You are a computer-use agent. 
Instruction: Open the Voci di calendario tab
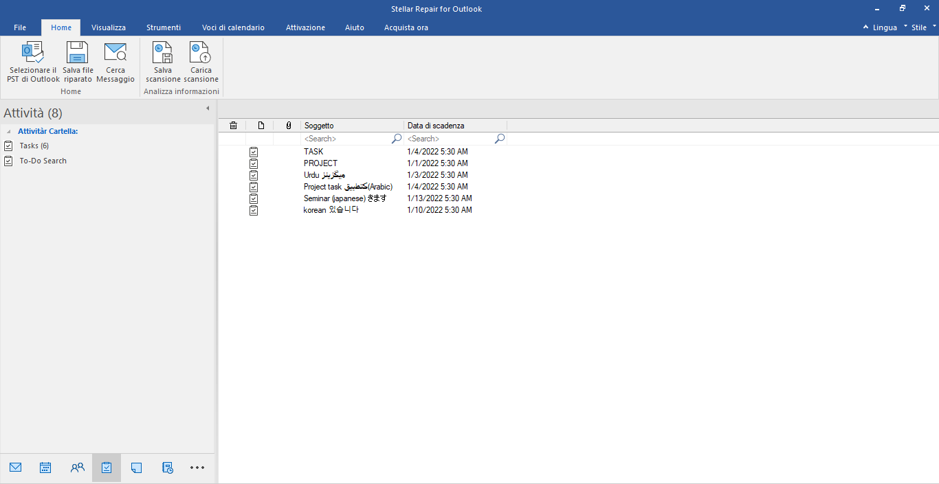click(233, 27)
